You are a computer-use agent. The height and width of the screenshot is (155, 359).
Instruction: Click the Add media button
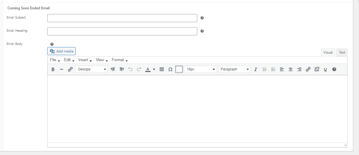(61, 51)
